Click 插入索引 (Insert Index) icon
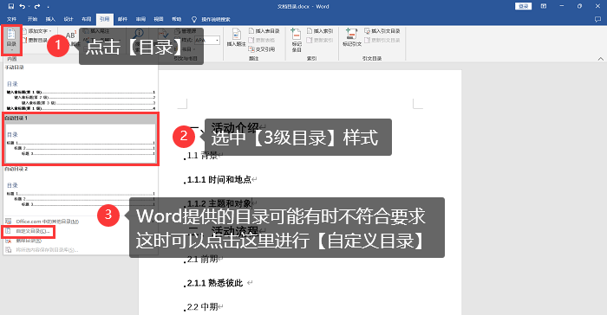 point(310,31)
